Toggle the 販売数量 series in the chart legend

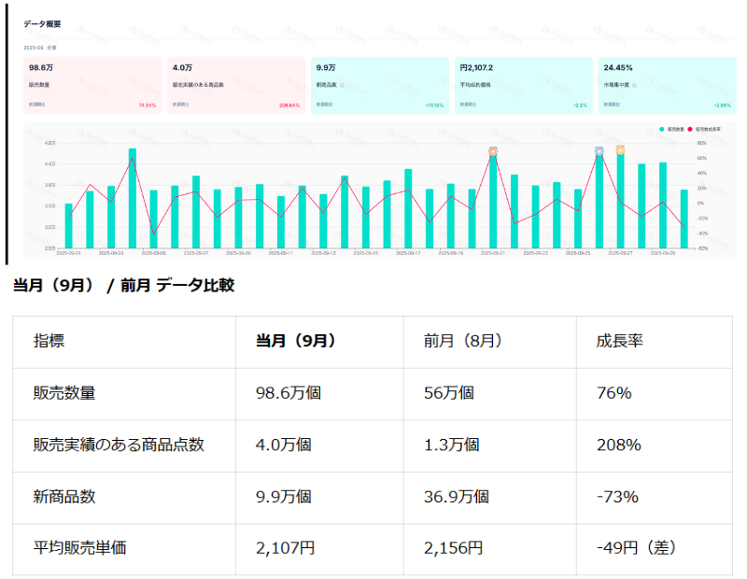point(674,129)
